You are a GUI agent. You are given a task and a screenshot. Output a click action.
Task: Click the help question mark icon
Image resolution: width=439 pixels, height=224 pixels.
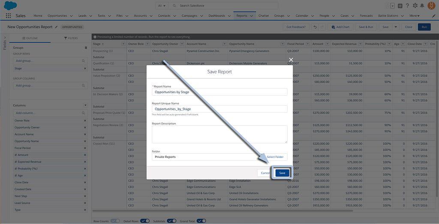pos(407,6)
